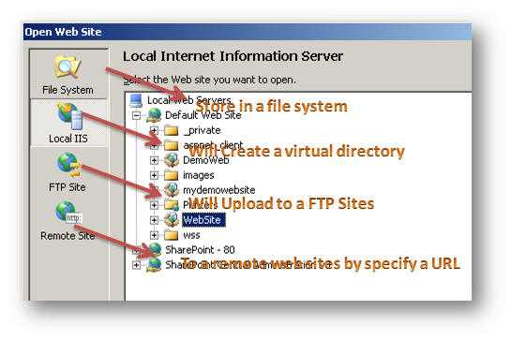
Task: Expand the WebSite node
Action: pyautogui.click(x=154, y=220)
